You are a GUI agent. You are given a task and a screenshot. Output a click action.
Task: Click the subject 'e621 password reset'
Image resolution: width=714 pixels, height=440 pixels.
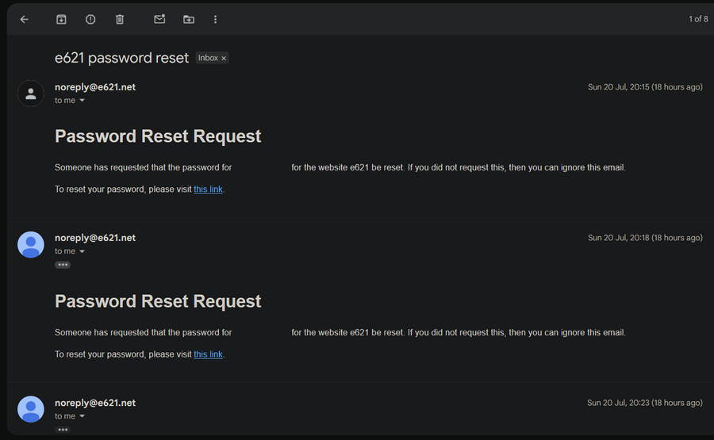click(x=121, y=58)
